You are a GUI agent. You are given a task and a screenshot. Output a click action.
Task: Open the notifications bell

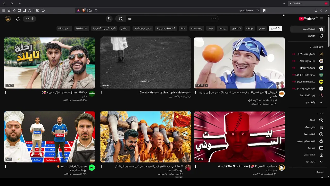[18, 19]
